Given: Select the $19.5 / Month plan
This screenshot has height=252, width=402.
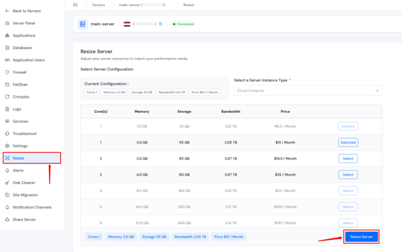Looking at the screenshot, I should coord(348,158).
